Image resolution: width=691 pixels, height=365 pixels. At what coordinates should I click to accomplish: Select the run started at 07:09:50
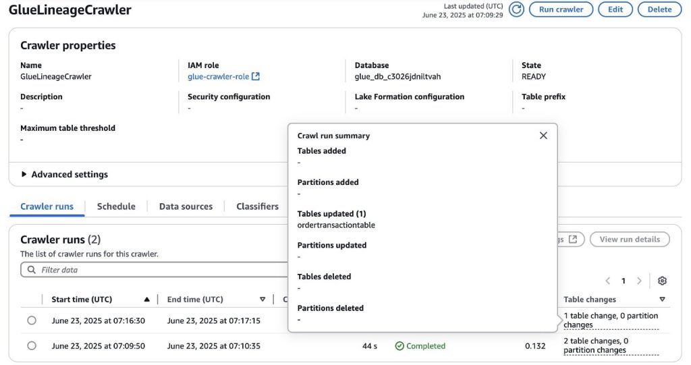point(32,345)
